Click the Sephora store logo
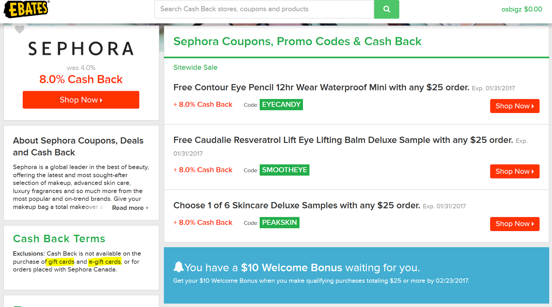This screenshot has height=307, width=552. (x=81, y=49)
